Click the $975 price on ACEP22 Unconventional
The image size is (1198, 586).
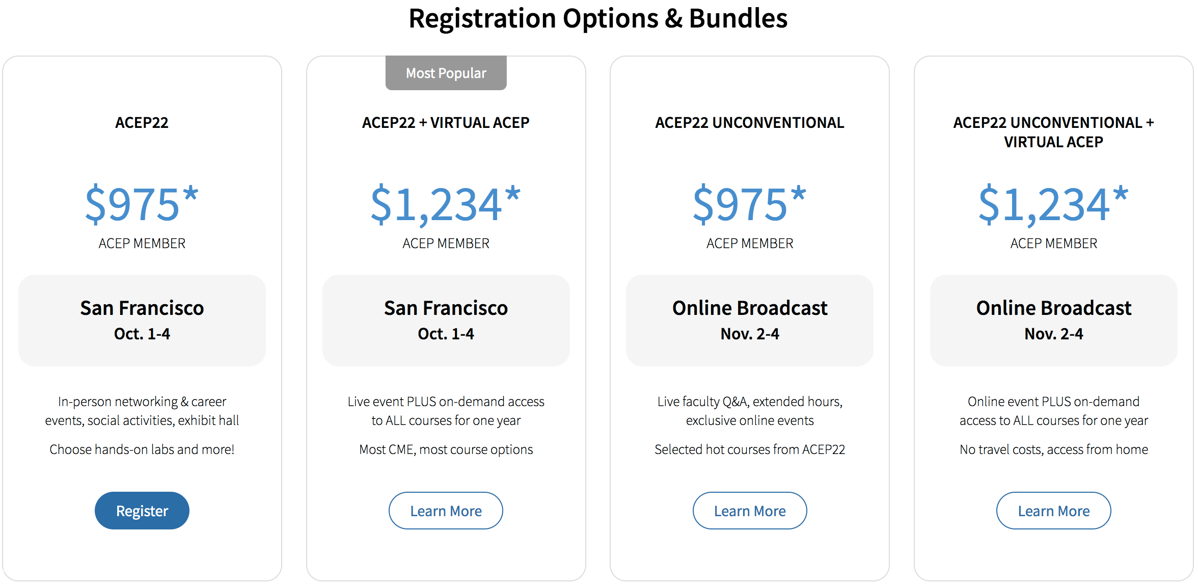click(x=749, y=204)
